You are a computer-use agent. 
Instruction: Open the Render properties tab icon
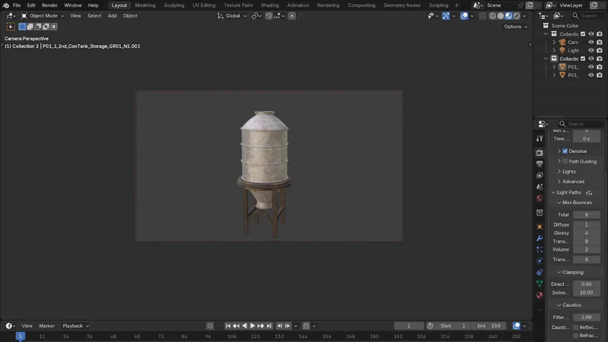point(539,153)
